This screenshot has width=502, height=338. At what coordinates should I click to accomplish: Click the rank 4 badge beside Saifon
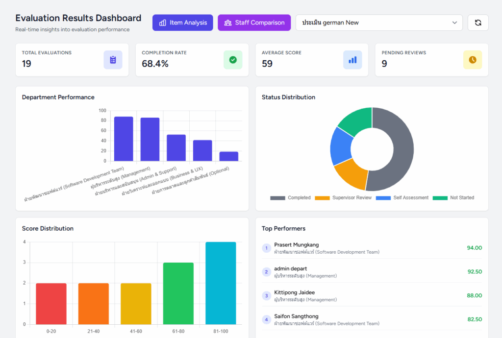[267, 319]
